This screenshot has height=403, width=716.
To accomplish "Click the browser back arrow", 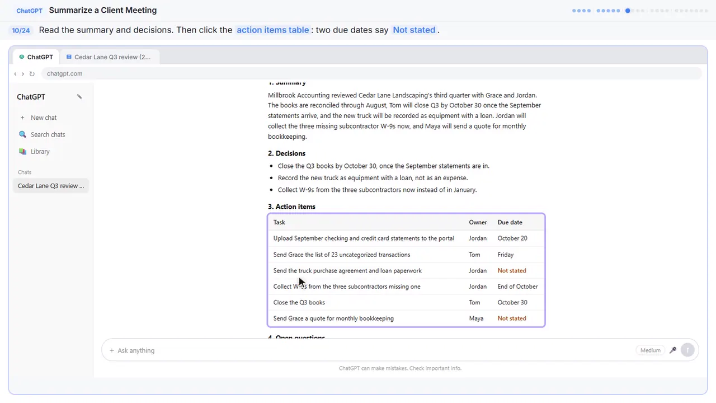I will click(x=16, y=74).
